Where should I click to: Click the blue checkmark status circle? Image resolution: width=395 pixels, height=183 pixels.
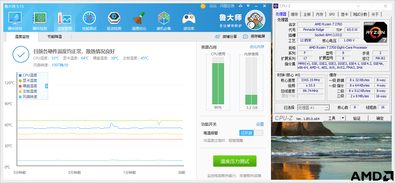click(x=21, y=55)
